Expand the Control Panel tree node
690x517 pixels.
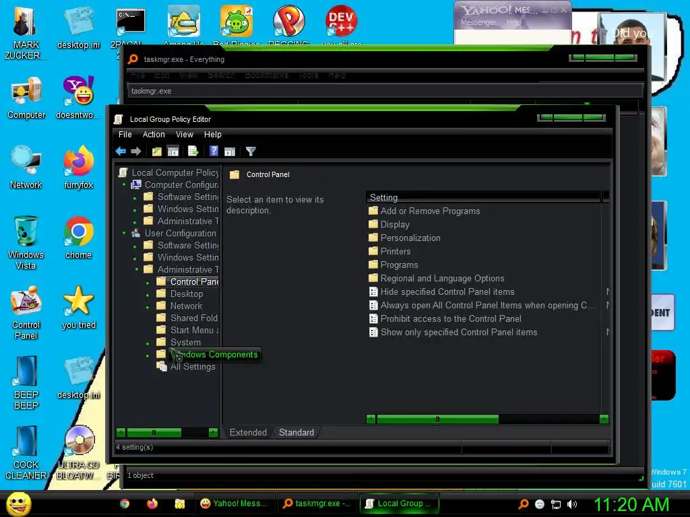coord(148,282)
